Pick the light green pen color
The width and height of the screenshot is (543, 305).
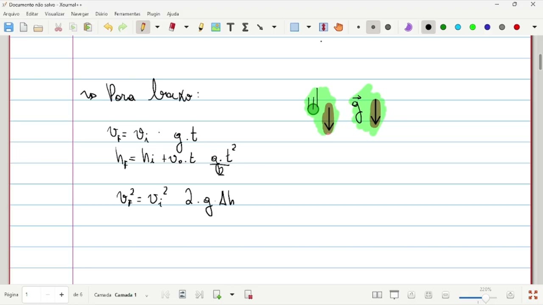(x=473, y=27)
